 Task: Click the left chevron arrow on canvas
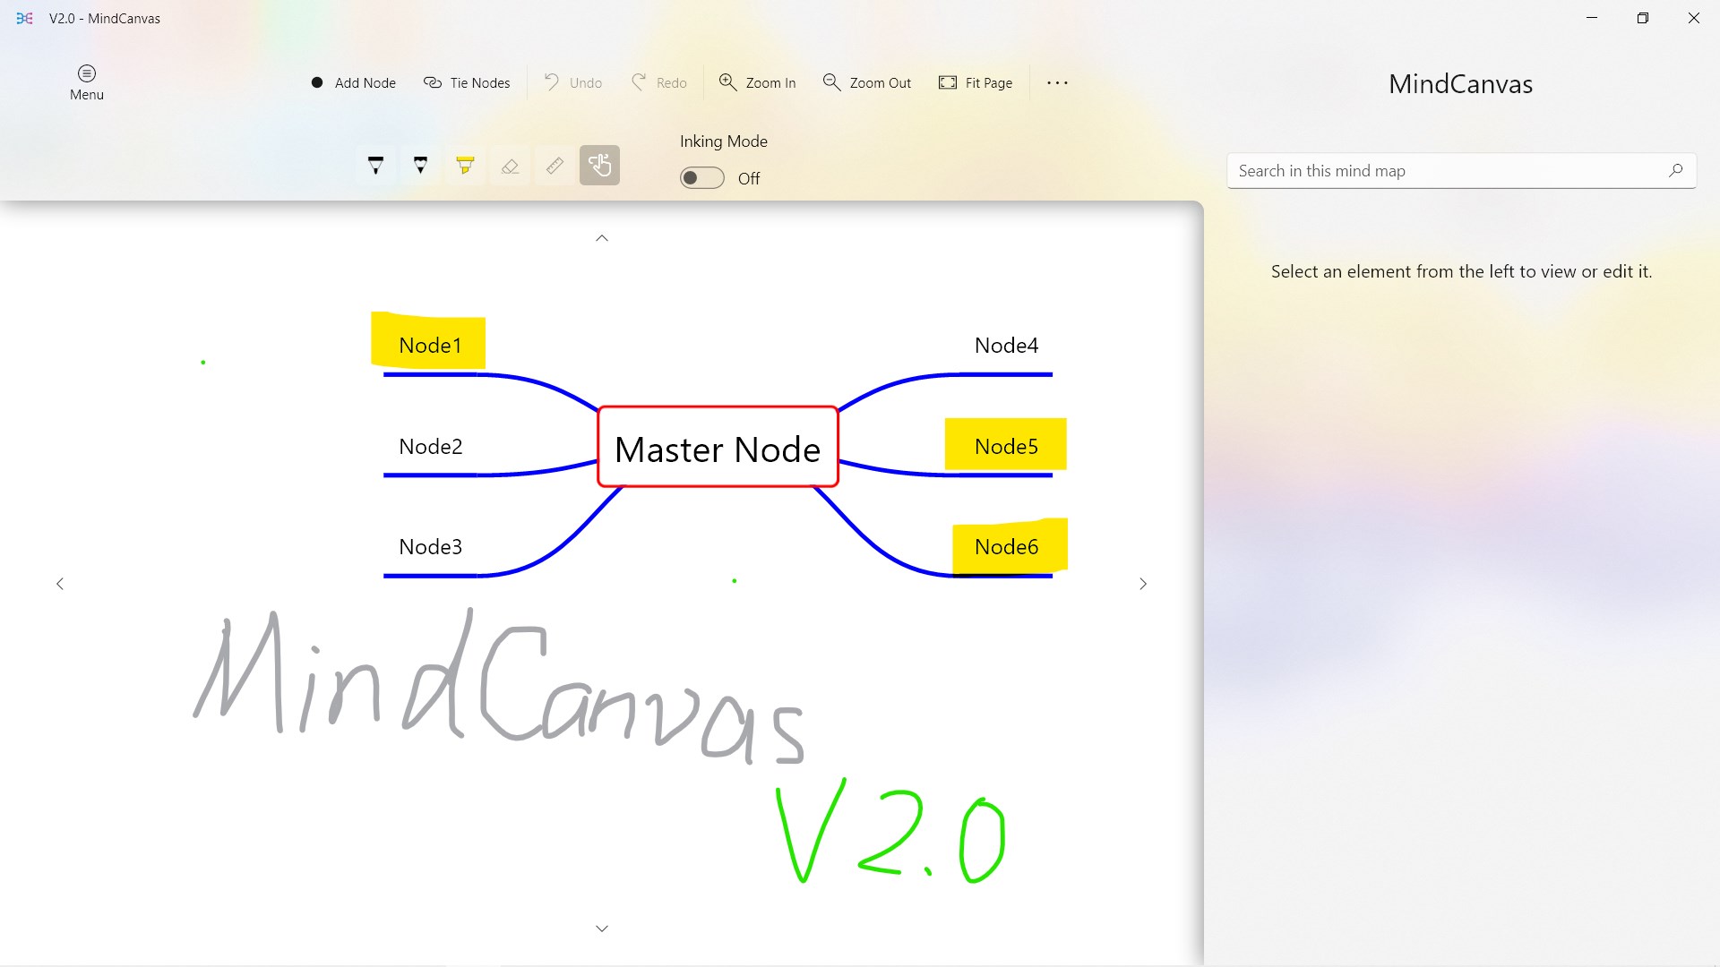pos(60,584)
